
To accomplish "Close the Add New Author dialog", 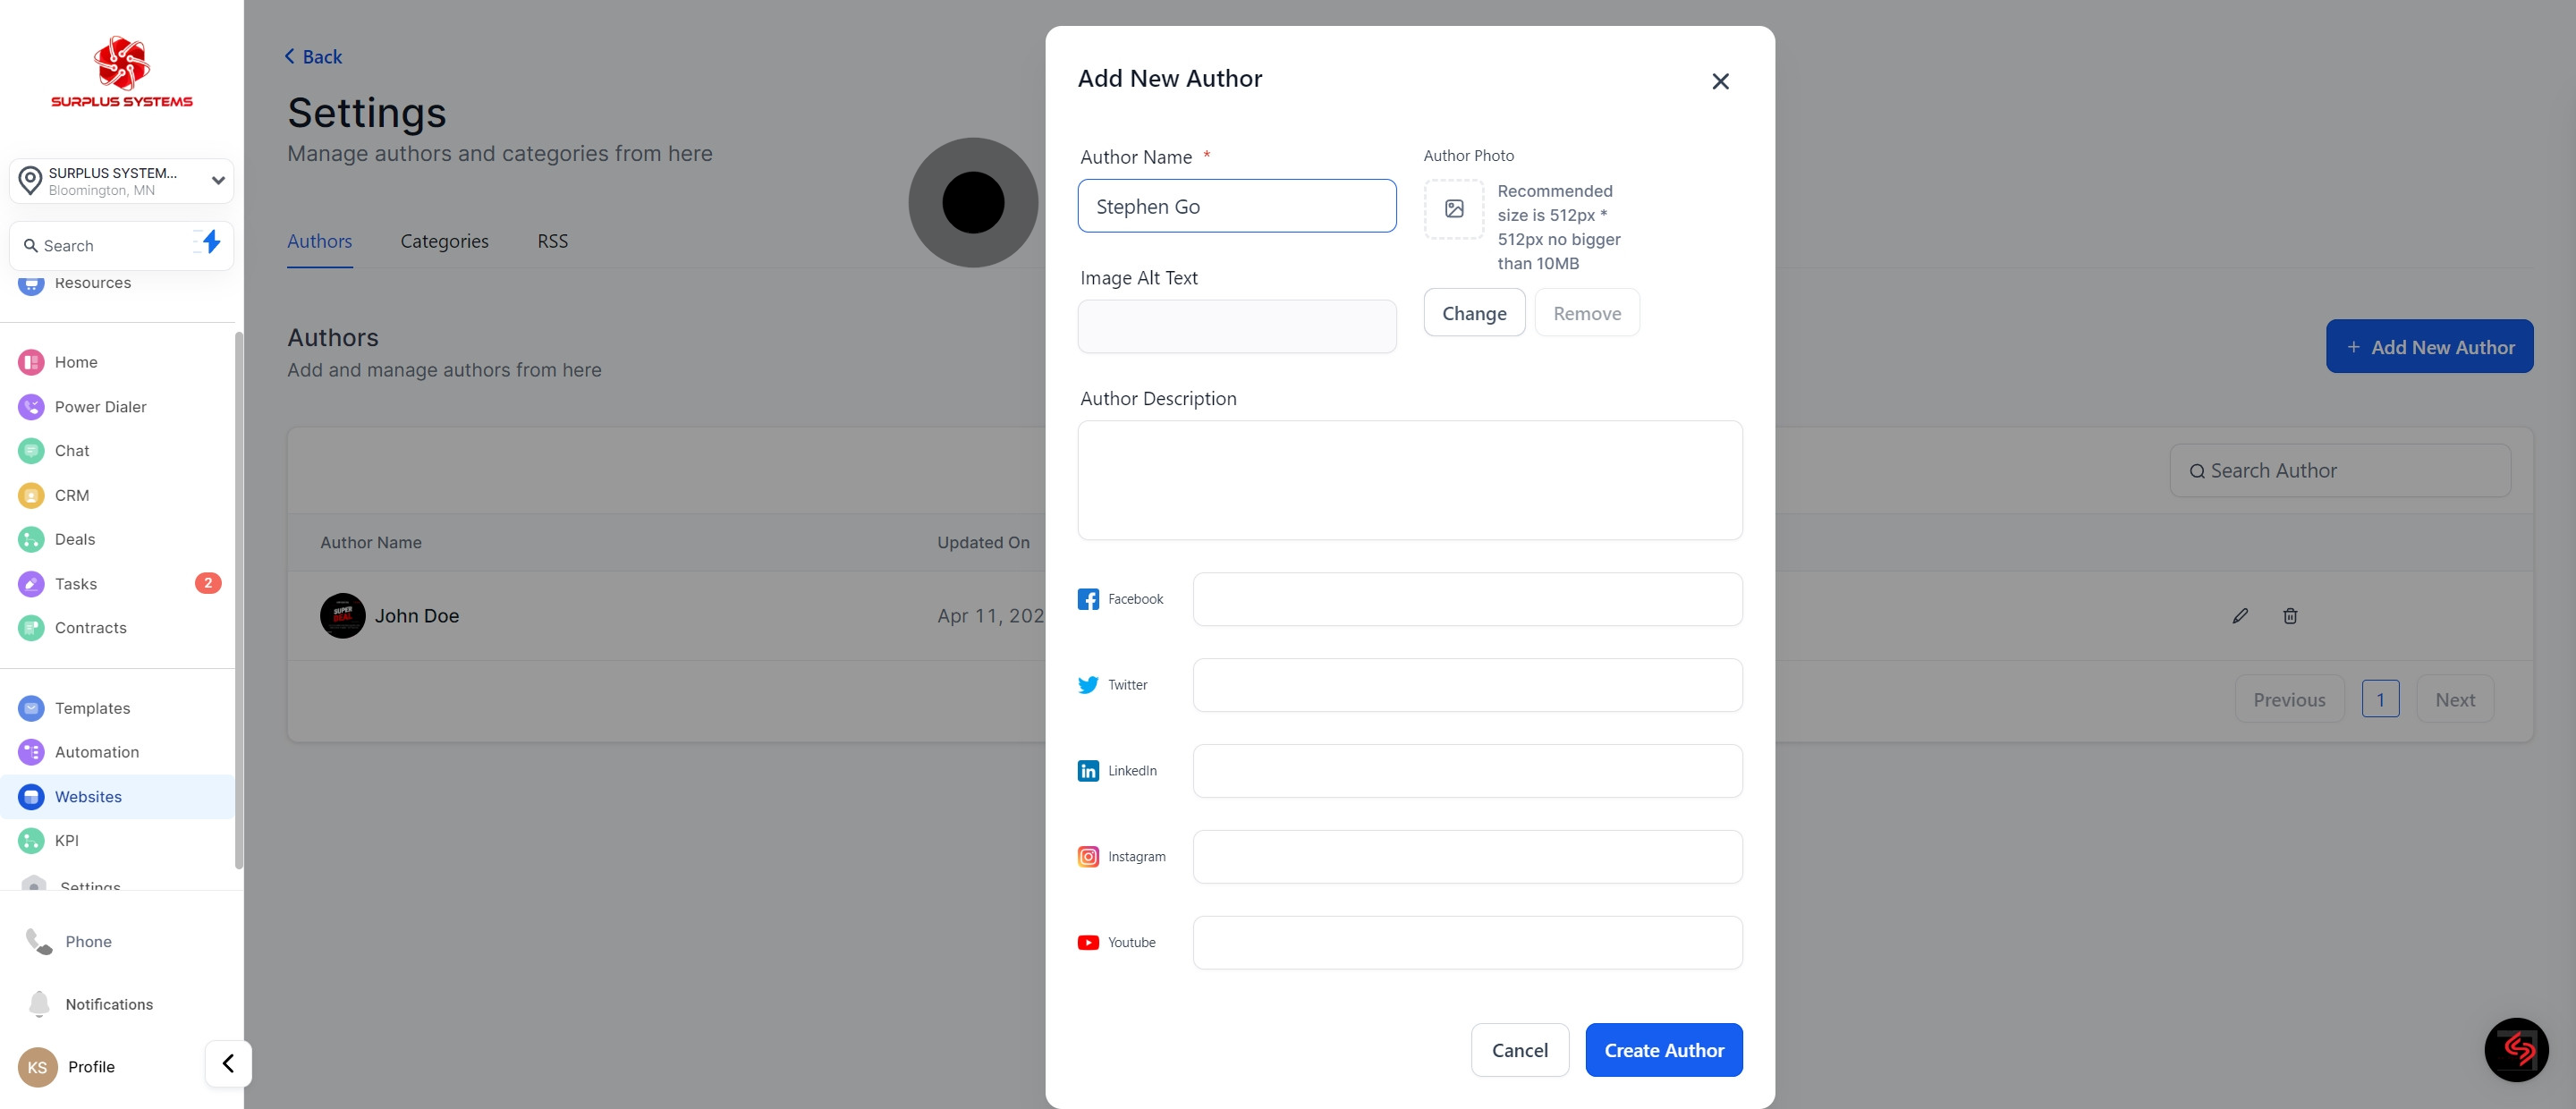I will [1720, 82].
